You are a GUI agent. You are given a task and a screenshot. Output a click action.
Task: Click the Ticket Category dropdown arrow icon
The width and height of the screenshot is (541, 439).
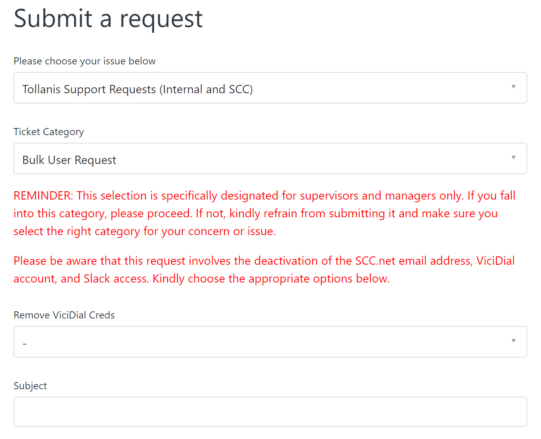[x=513, y=158]
